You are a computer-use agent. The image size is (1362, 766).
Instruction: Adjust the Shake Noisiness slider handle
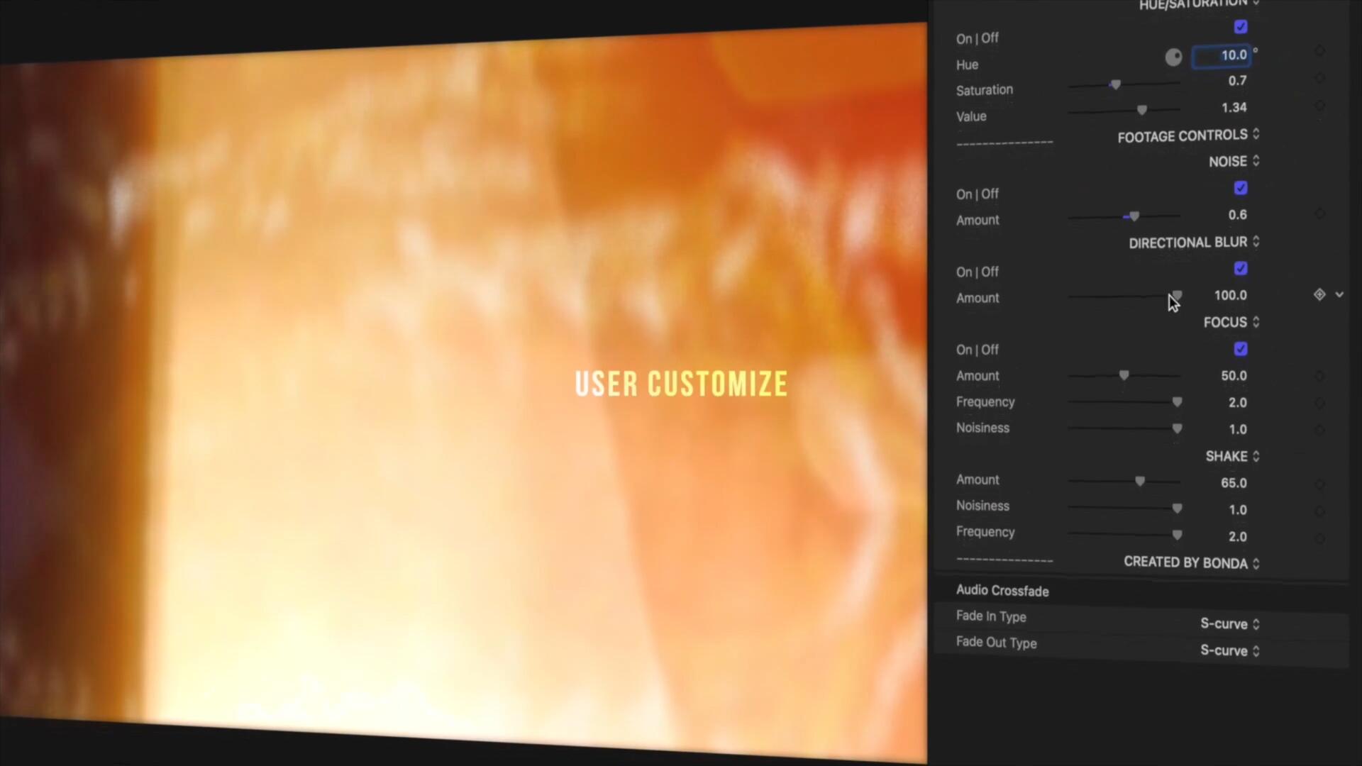pyautogui.click(x=1177, y=509)
